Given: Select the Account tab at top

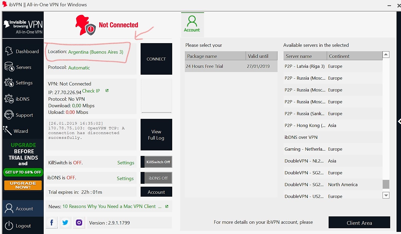Looking at the screenshot, I should (192, 24).
